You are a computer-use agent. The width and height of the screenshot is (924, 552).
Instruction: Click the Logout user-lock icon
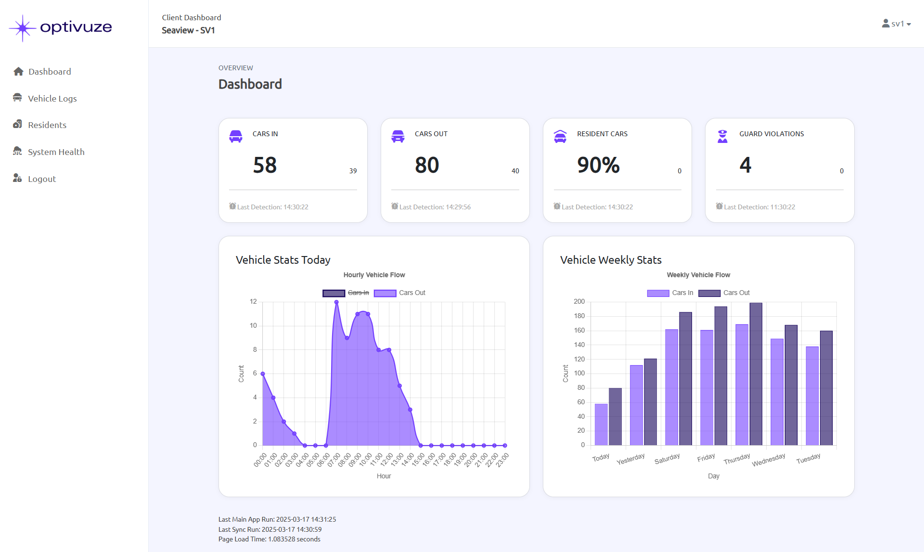tap(17, 178)
